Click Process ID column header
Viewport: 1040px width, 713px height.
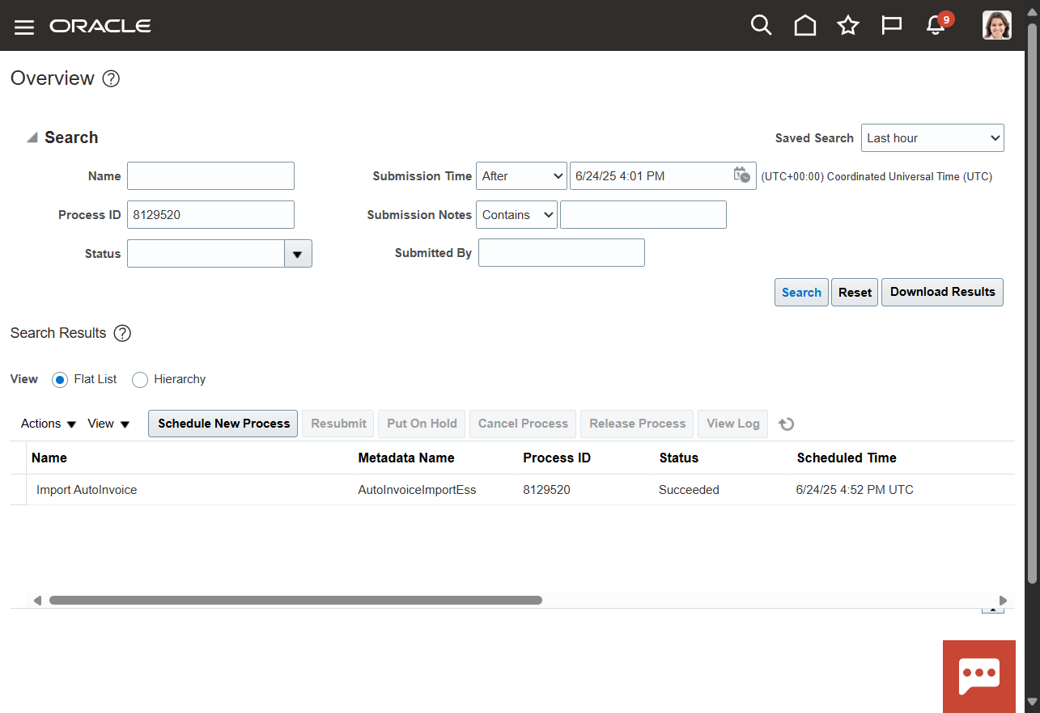[x=557, y=458]
